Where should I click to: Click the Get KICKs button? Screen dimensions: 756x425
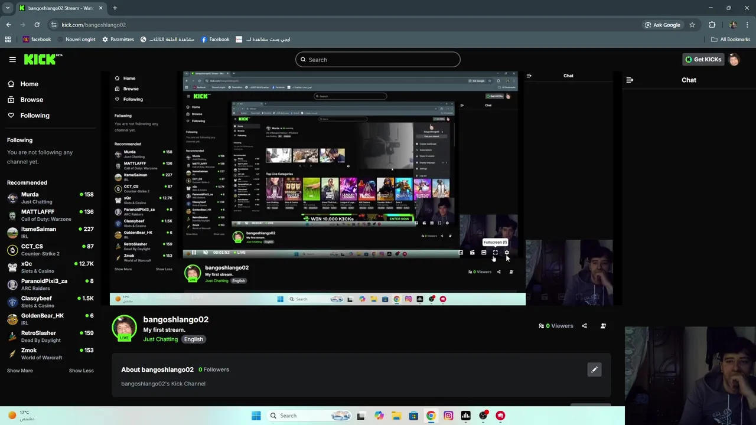point(703,60)
